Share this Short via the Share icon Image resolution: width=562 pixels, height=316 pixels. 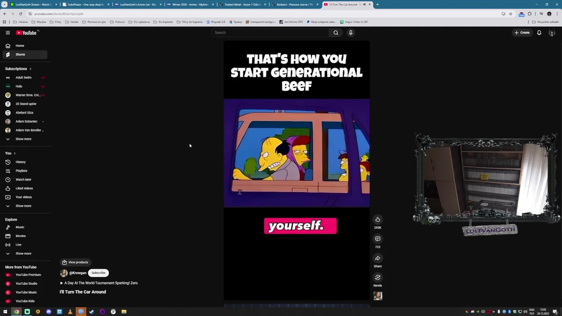click(x=378, y=258)
